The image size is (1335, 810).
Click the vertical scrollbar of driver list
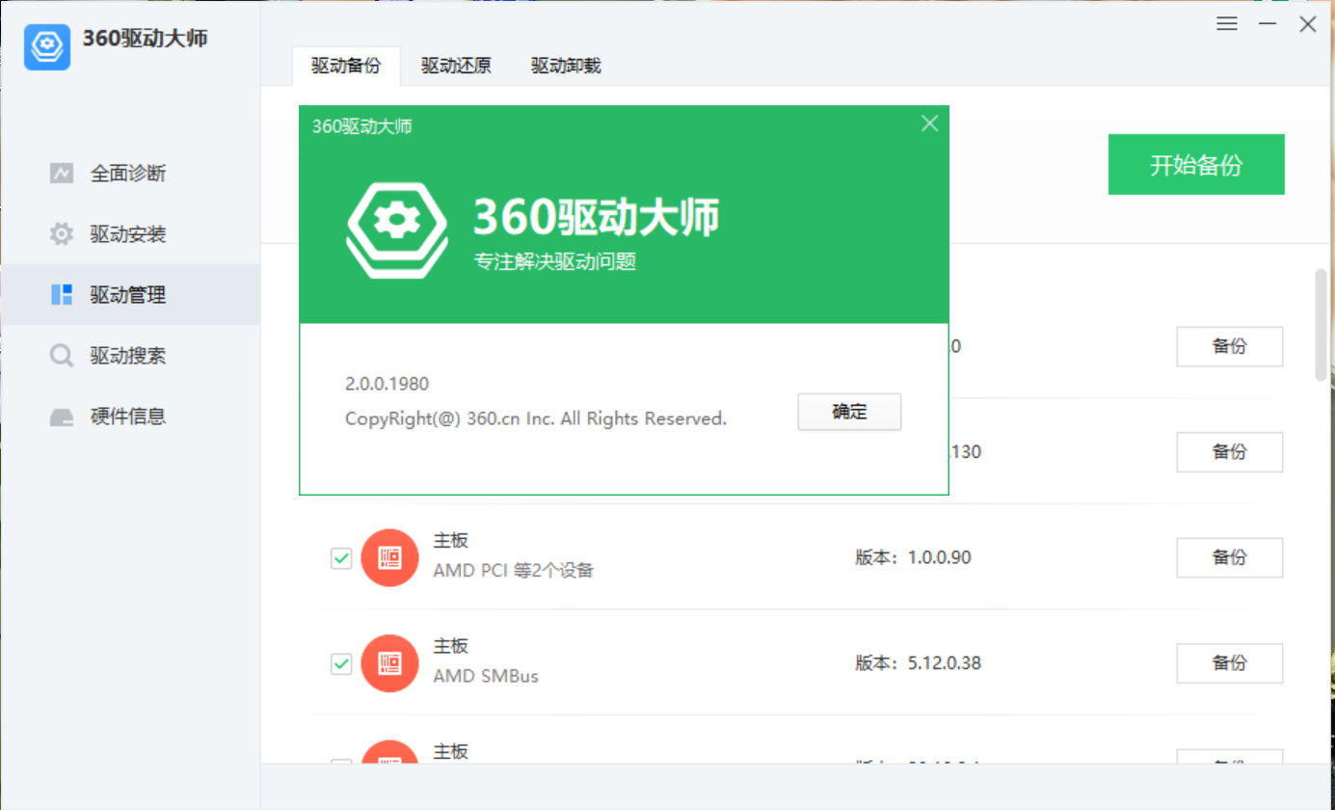point(1321,326)
